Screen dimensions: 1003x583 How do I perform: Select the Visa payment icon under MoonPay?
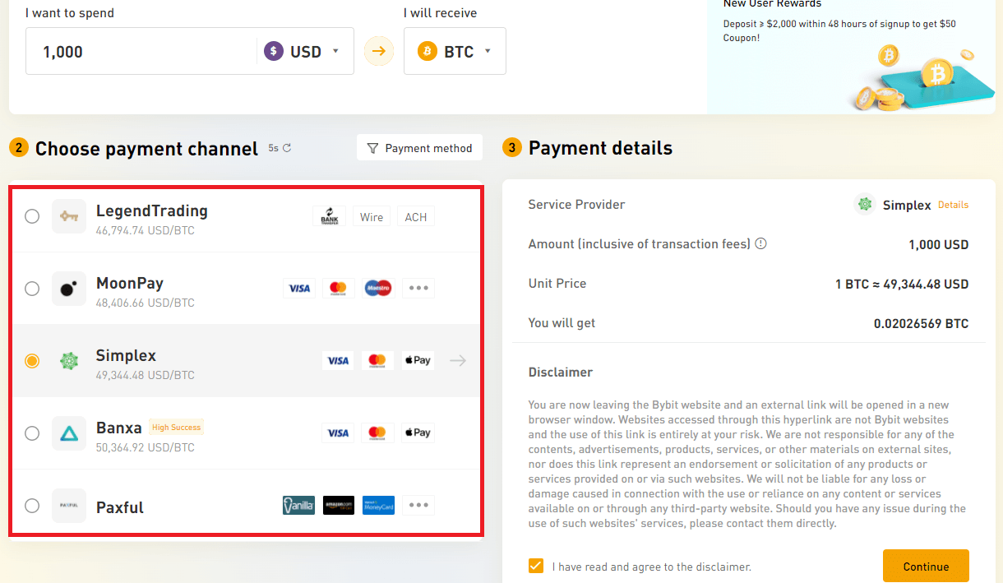click(x=299, y=288)
